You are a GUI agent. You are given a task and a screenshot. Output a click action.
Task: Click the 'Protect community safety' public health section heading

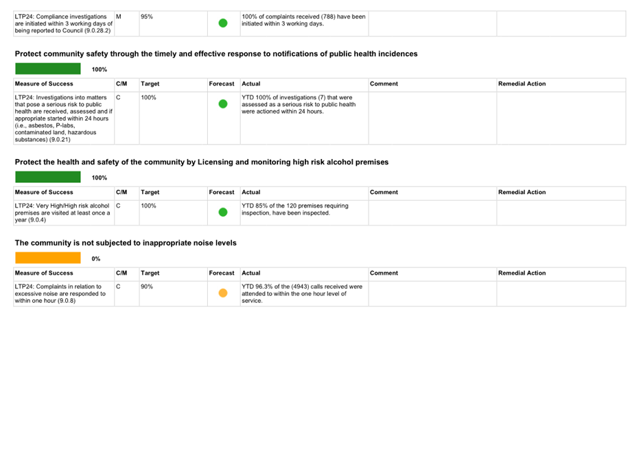coord(215,53)
